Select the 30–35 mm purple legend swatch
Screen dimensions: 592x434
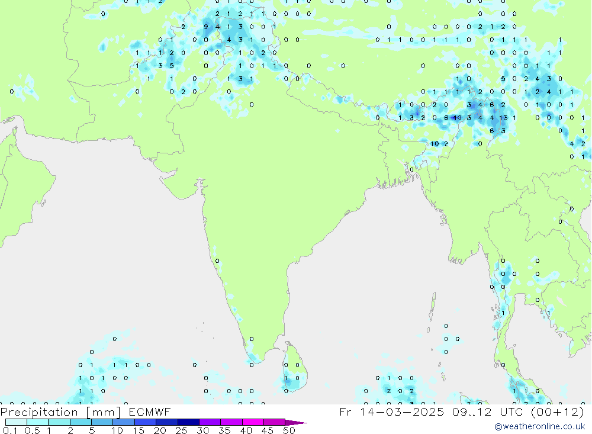(210, 422)
